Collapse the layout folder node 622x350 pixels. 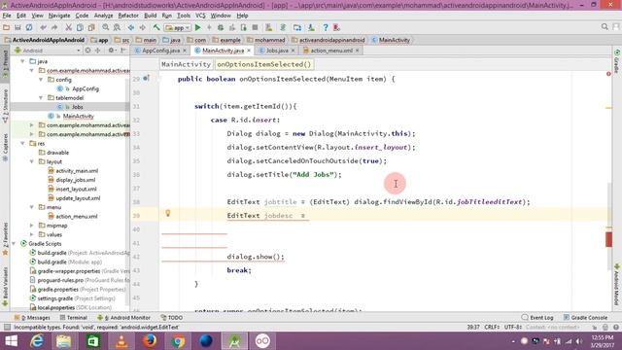(x=32, y=161)
